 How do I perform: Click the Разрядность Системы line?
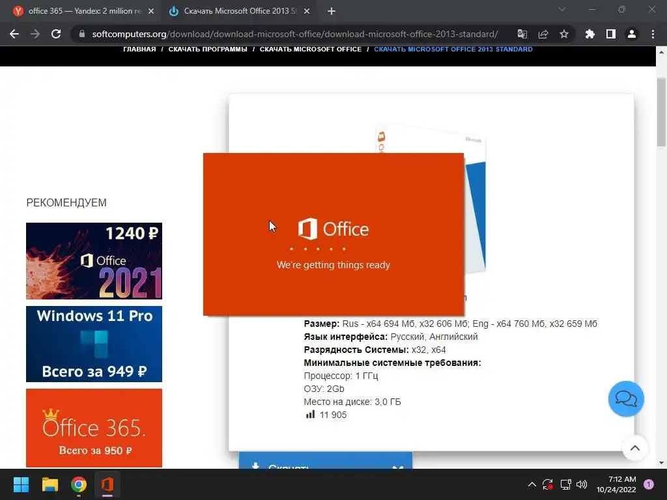(375, 350)
